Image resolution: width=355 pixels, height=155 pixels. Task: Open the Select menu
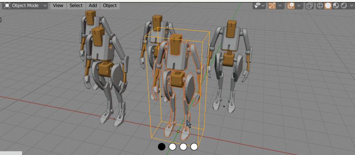click(x=76, y=6)
